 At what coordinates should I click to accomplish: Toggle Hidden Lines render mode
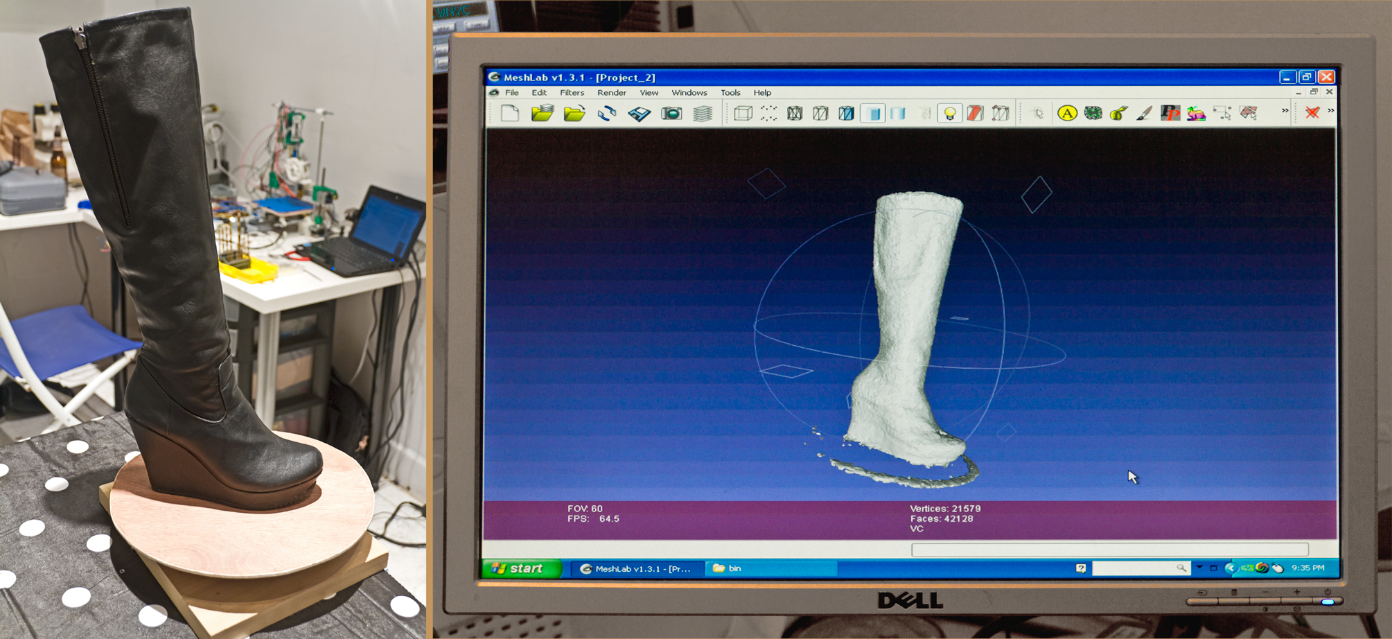820,113
